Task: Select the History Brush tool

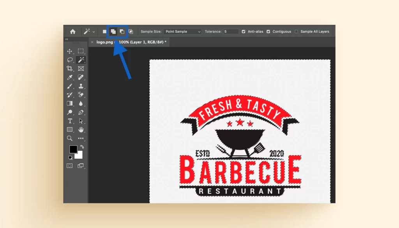Action: pyautogui.click(x=70, y=95)
